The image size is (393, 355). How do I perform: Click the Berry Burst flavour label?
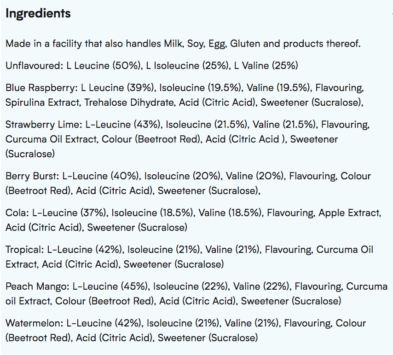[32, 176]
